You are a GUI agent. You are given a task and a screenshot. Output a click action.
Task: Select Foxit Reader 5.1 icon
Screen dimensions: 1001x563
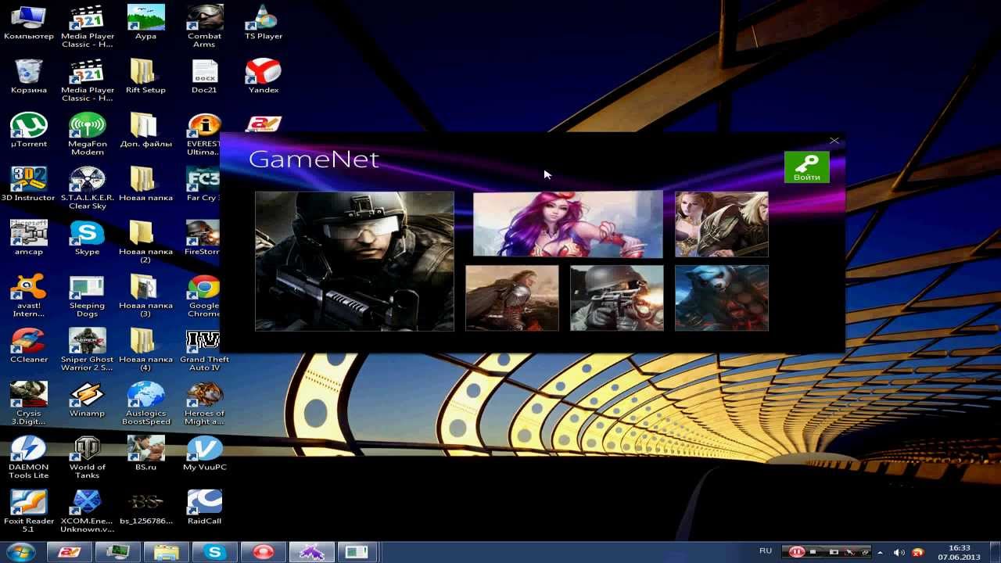click(29, 511)
